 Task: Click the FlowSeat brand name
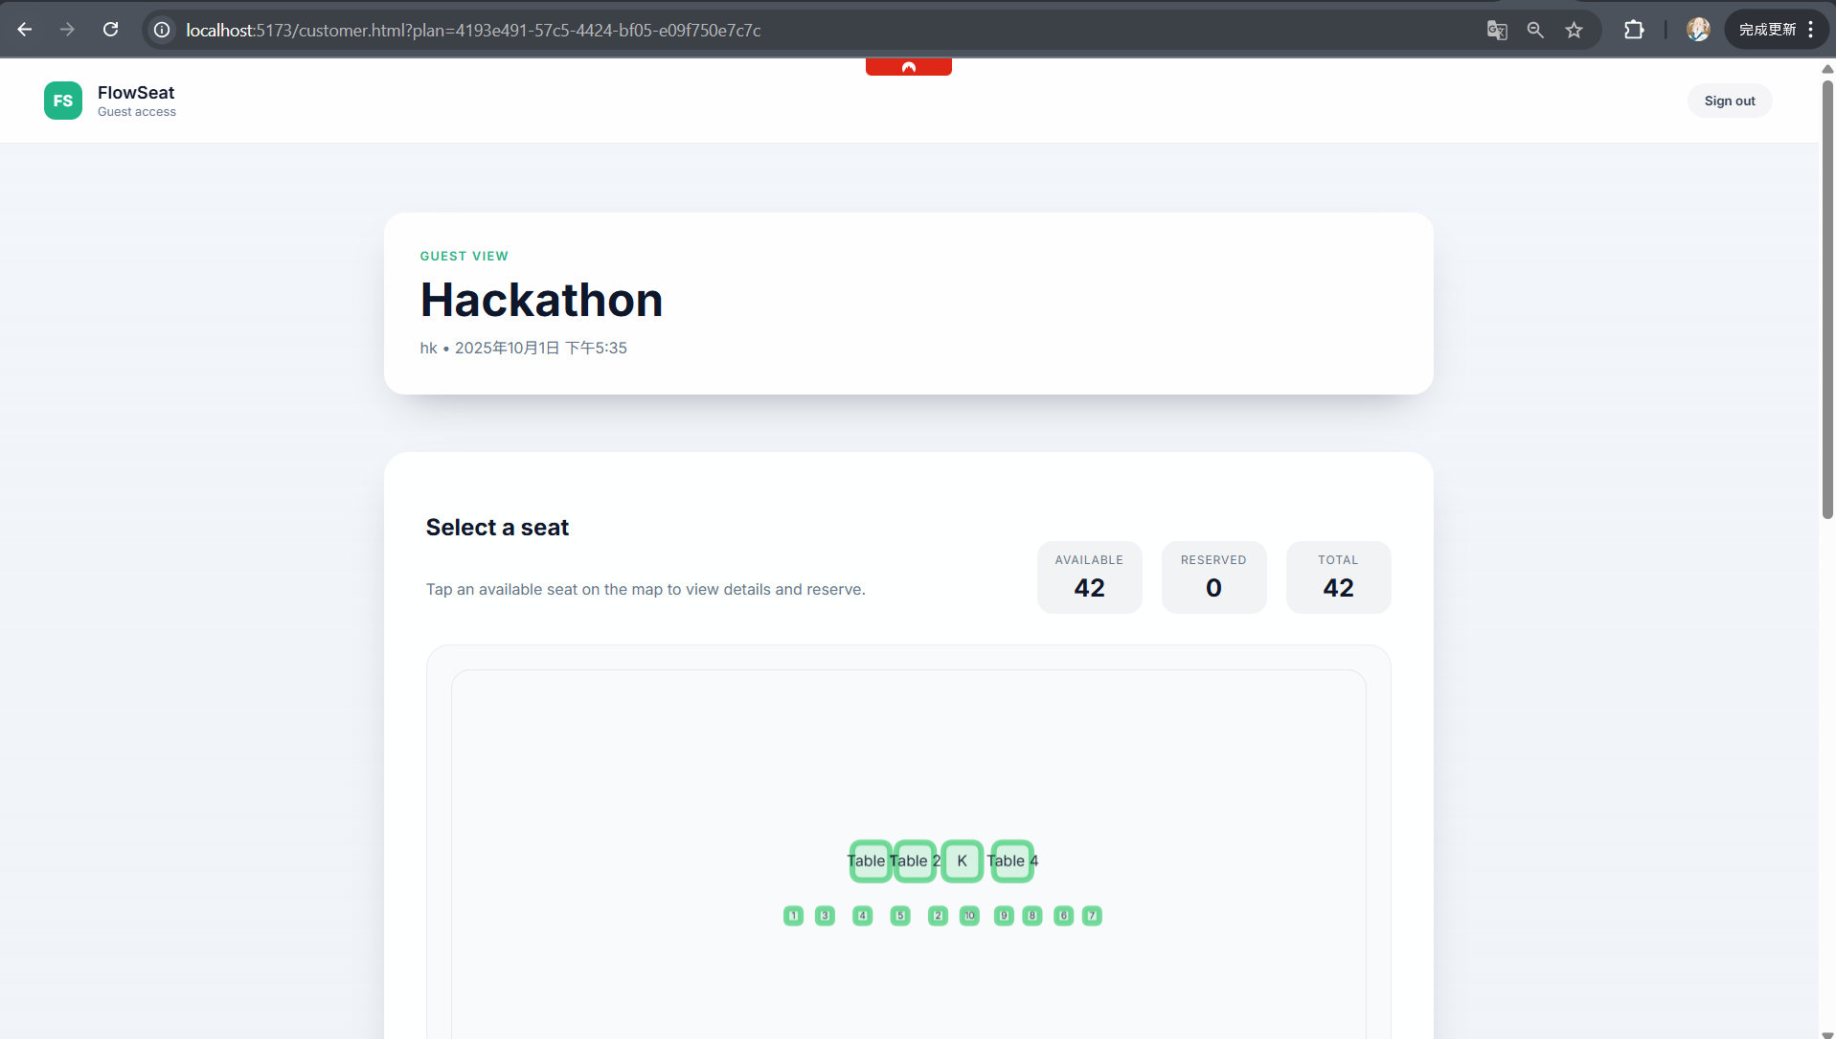click(x=136, y=92)
